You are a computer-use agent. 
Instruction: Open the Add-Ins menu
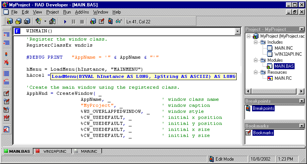(82, 12)
